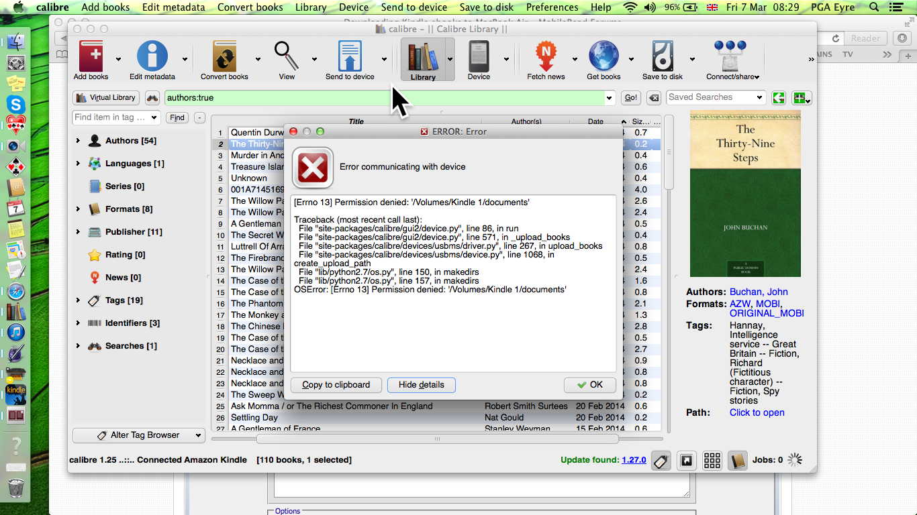Open the Help menu in the menu bar
The image size is (917, 515).
click(x=601, y=7)
